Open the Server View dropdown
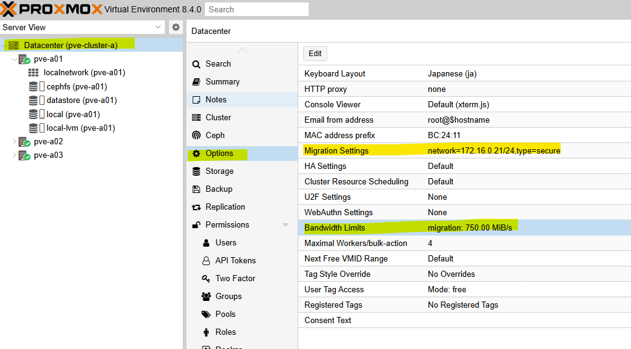Image resolution: width=631 pixels, height=349 pixels. 158,27
